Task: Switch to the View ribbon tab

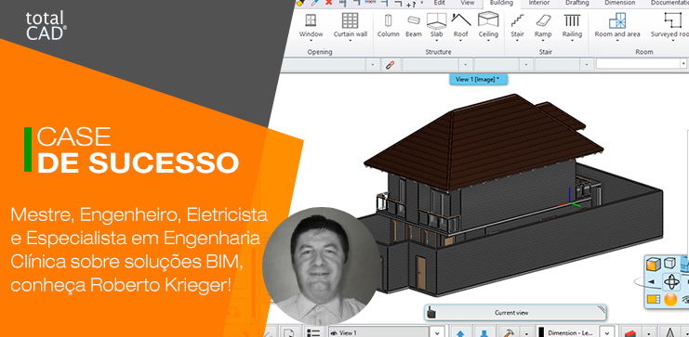Action: (467, 3)
